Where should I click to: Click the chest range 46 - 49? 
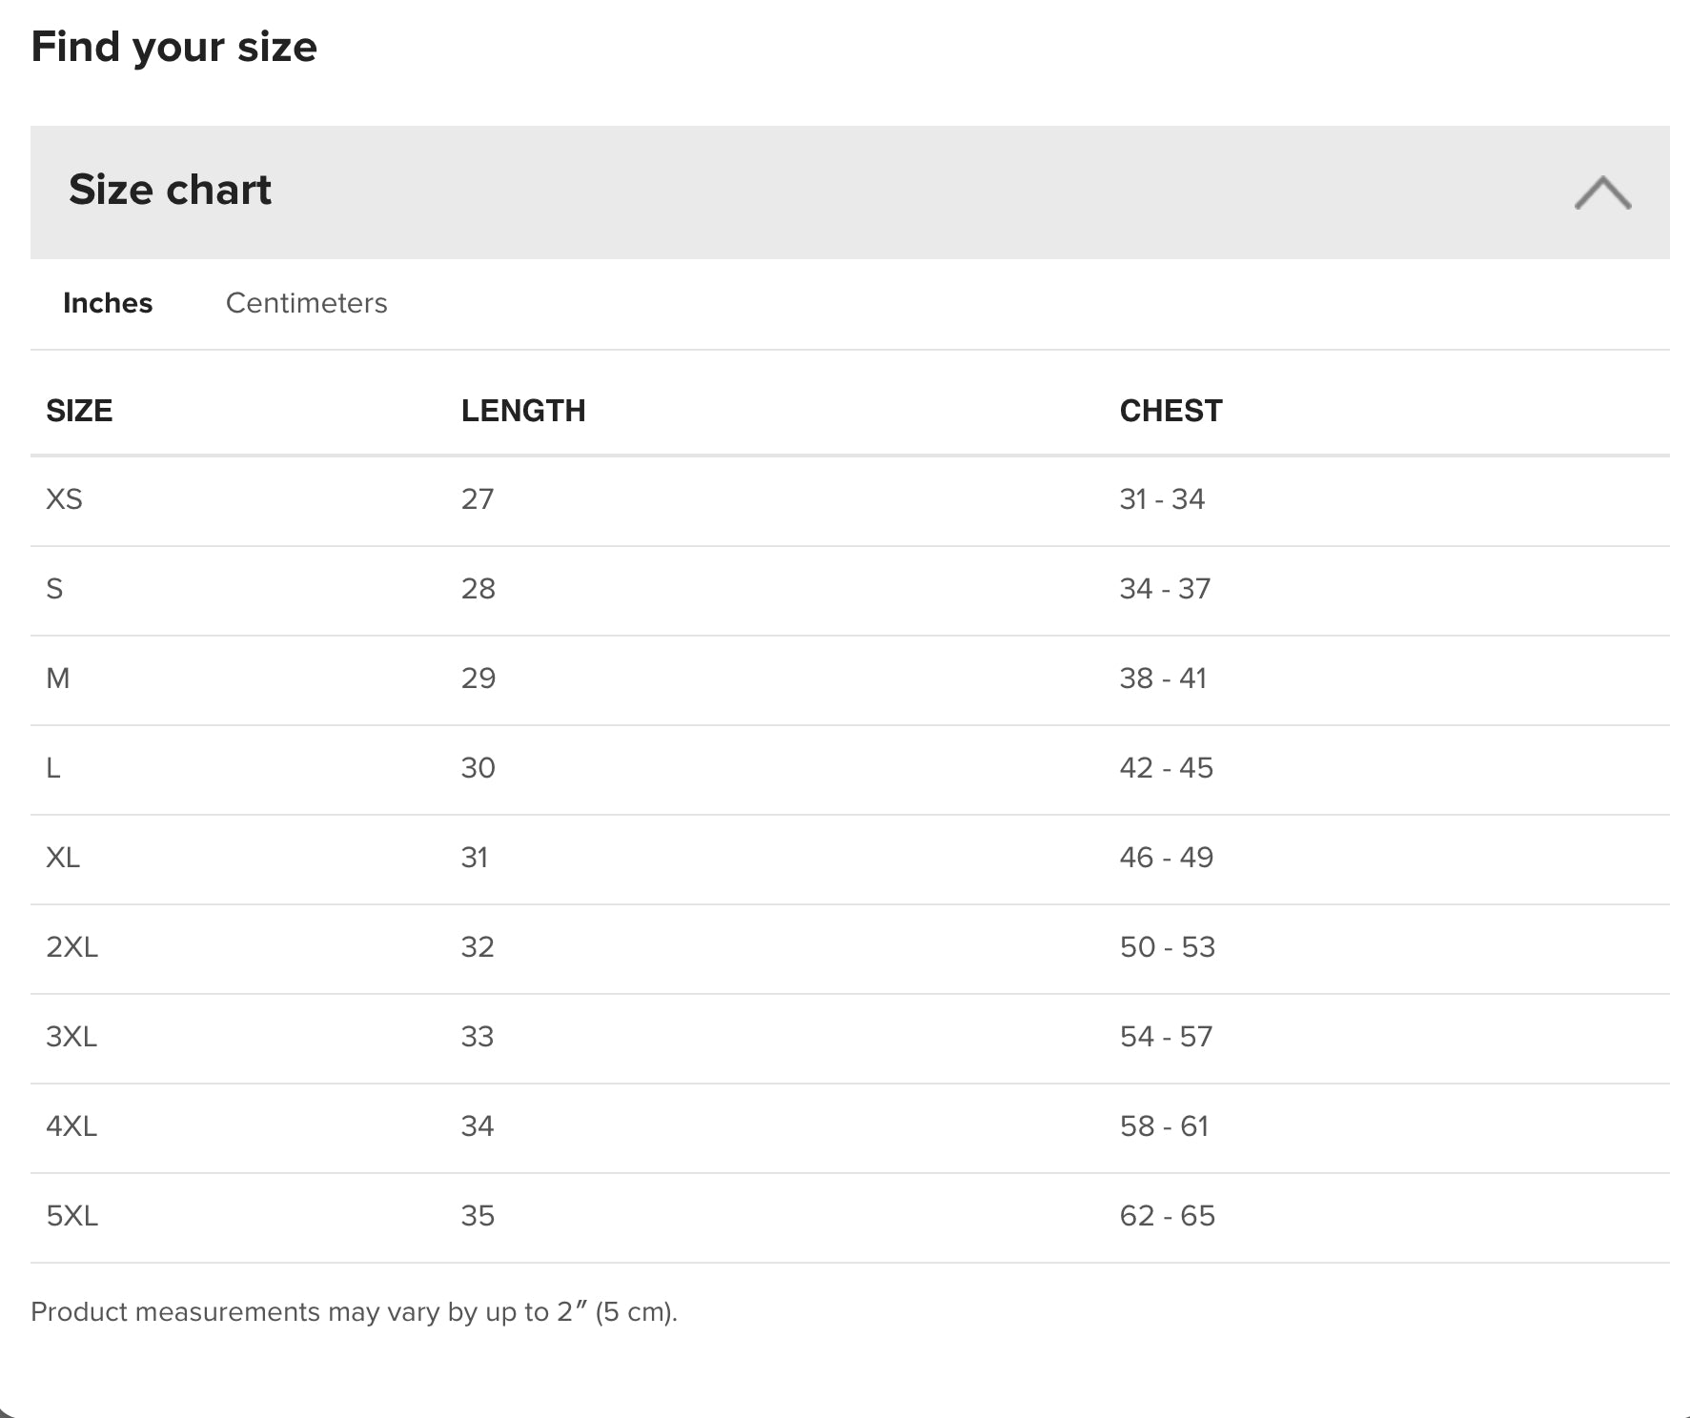click(x=1166, y=858)
